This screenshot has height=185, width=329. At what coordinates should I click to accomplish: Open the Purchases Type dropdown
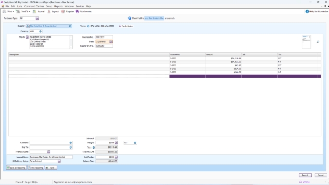pyautogui.click(x=37, y=18)
